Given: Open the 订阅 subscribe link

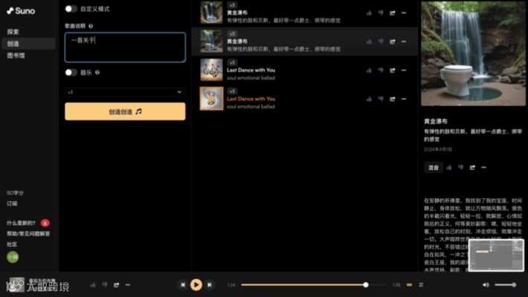Looking at the screenshot, I should click(12, 203).
